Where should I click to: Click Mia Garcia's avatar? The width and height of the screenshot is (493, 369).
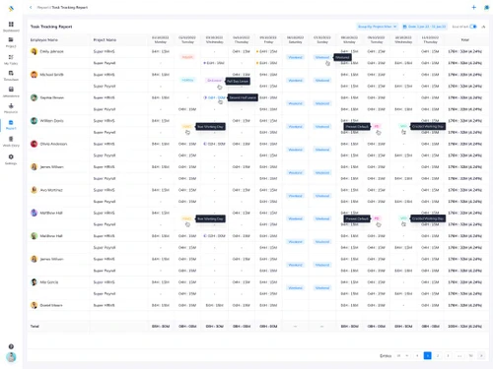coord(34,282)
